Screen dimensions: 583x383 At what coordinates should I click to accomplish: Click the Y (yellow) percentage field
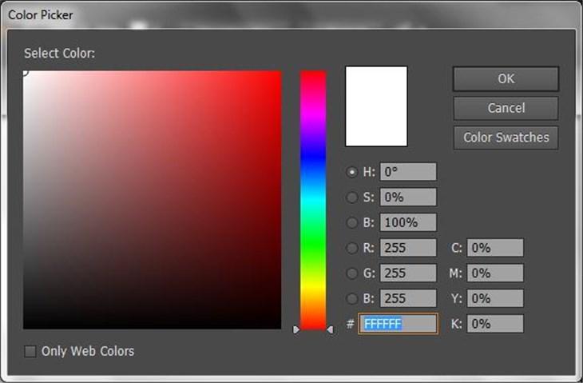495,298
